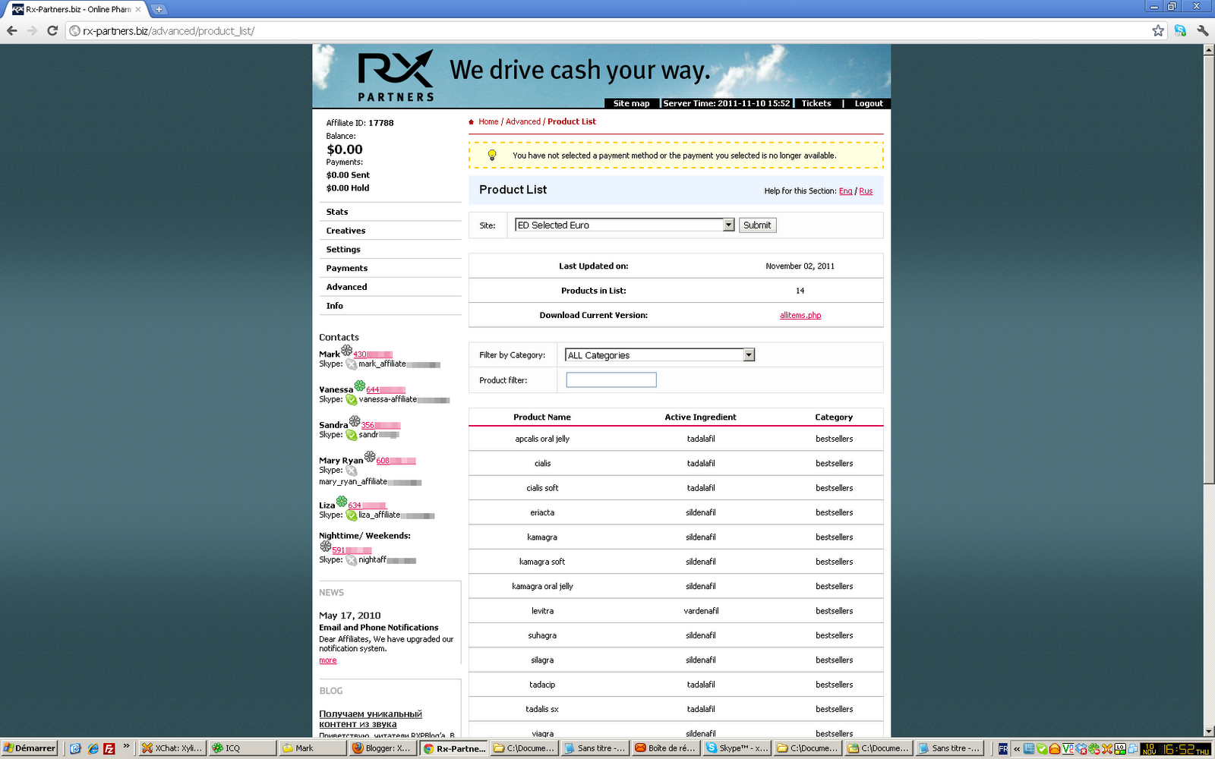
Task: Click the page scrollbar's down arrow
Action: 1209,732
